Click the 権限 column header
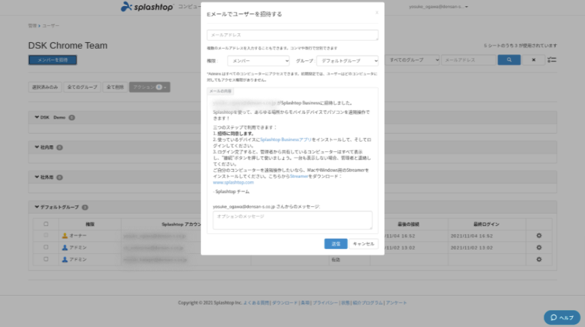The image size is (585, 327). tap(90, 224)
